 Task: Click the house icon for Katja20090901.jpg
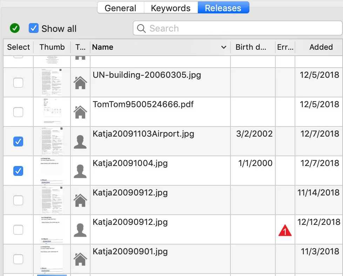coord(80,259)
